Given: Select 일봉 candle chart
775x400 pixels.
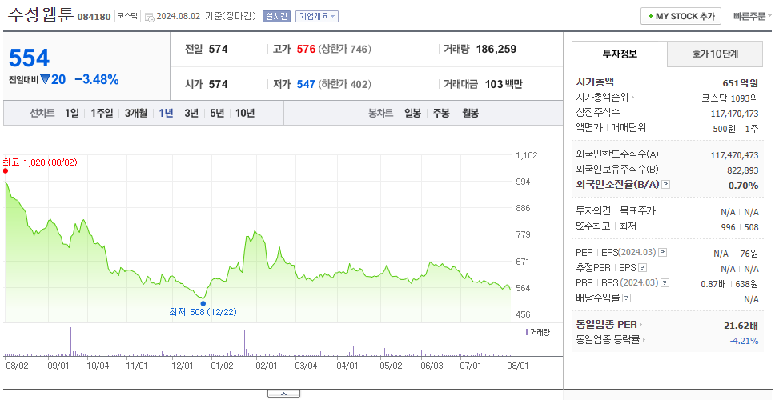Looking at the screenshot, I should pos(412,113).
